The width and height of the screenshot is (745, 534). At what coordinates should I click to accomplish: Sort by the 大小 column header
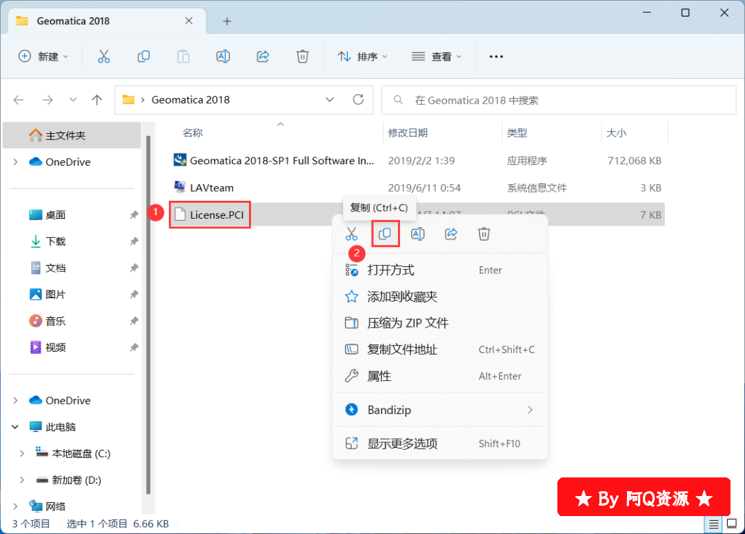(x=616, y=133)
